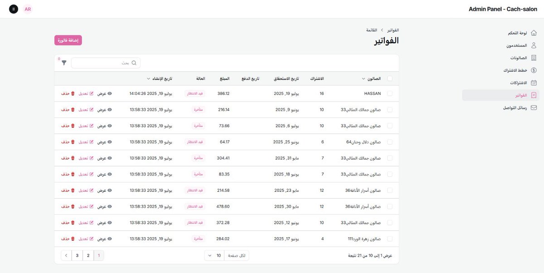Click متأخرة status badge in 216.14 row
544x273 pixels.
pos(199,110)
